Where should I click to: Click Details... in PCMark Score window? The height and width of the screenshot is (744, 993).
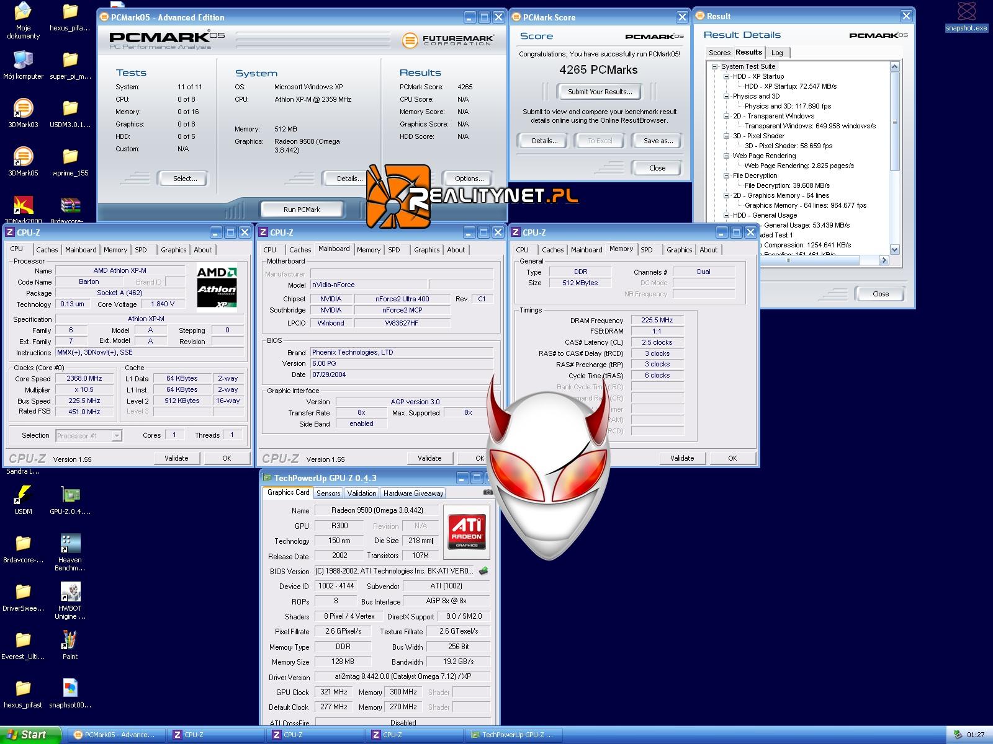coord(544,141)
